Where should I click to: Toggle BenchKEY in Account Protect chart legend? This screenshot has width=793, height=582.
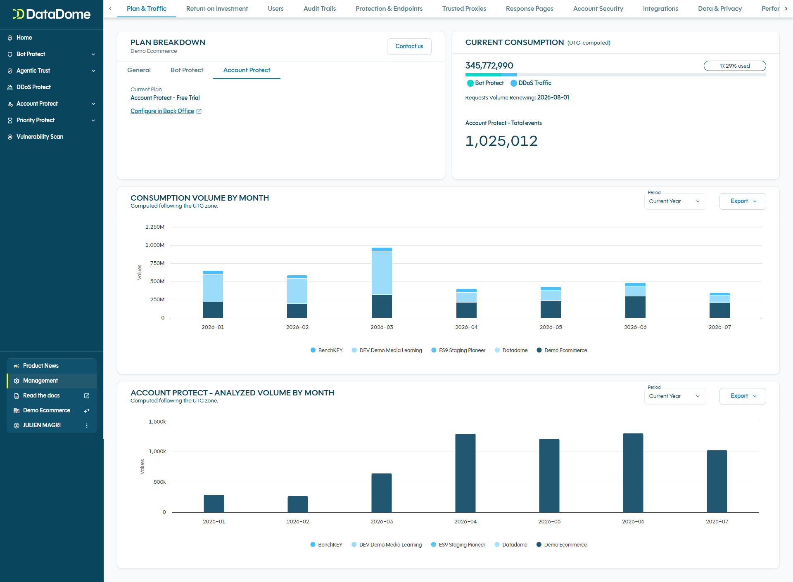coord(326,544)
